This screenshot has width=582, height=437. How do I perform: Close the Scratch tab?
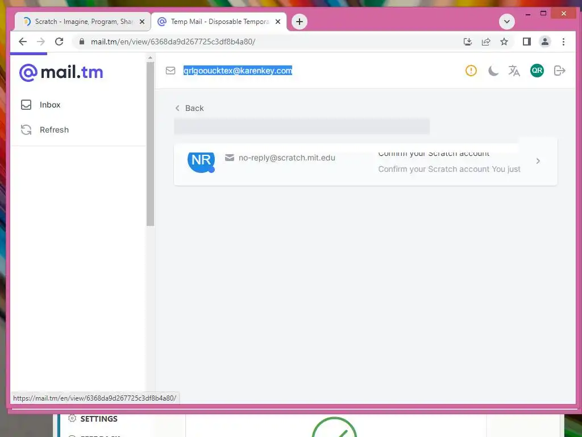(142, 22)
